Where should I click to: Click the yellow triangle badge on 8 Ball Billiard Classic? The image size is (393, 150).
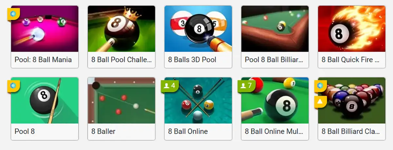[x=320, y=102]
